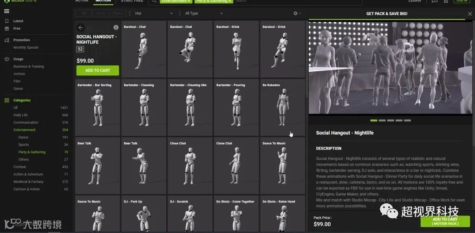
Task: Click the Usage cube icon
Action: pyautogui.click(x=7, y=59)
